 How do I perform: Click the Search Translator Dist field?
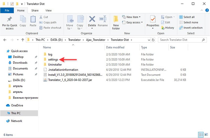182,40
